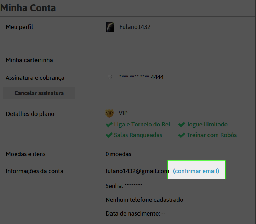Screen dimensions: 256x224
Task: Click the profile avatar next to Fulano1432
Action: click(x=110, y=27)
